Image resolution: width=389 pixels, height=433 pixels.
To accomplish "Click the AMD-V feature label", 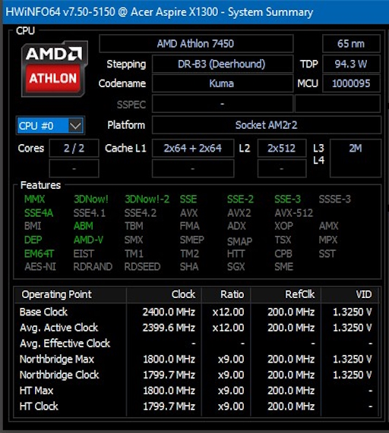I will click(x=88, y=240).
